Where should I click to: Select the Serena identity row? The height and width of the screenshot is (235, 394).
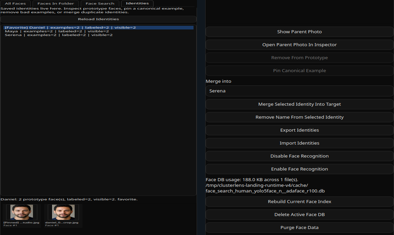pyautogui.click(x=99, y=35)
